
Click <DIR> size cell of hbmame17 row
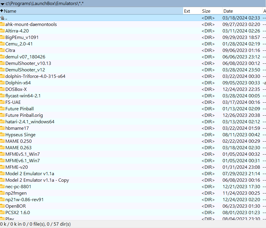(208, 128)
